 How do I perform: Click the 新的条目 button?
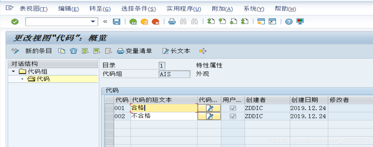point(39,51)
